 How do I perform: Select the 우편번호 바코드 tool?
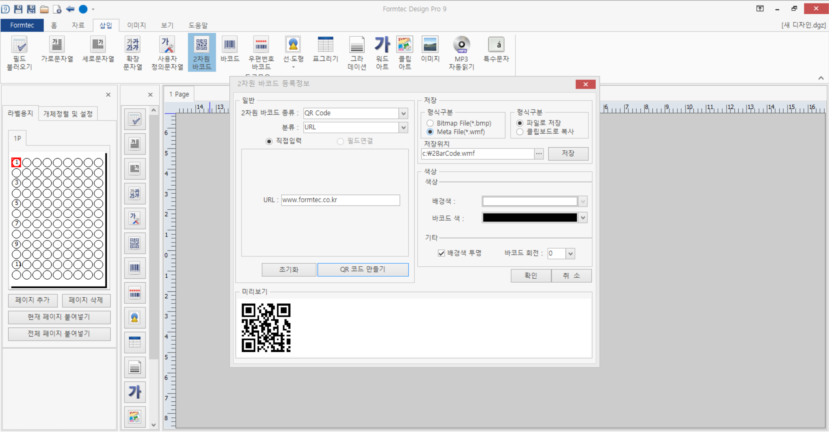261,53
